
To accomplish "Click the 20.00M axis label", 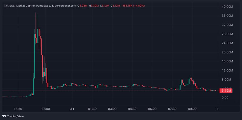I will [227, 52].
